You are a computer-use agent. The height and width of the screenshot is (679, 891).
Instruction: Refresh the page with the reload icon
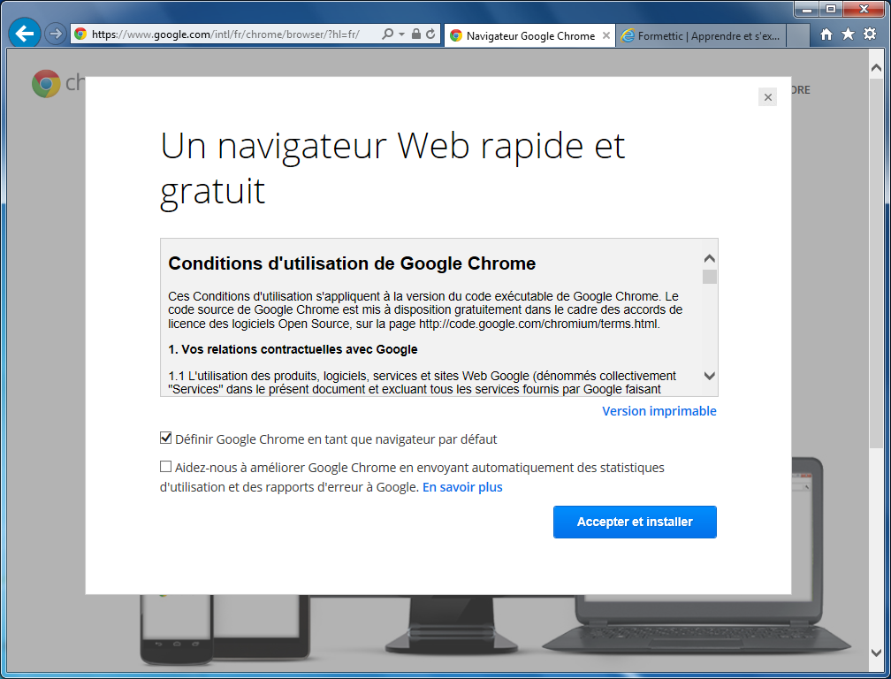point(430,34)
